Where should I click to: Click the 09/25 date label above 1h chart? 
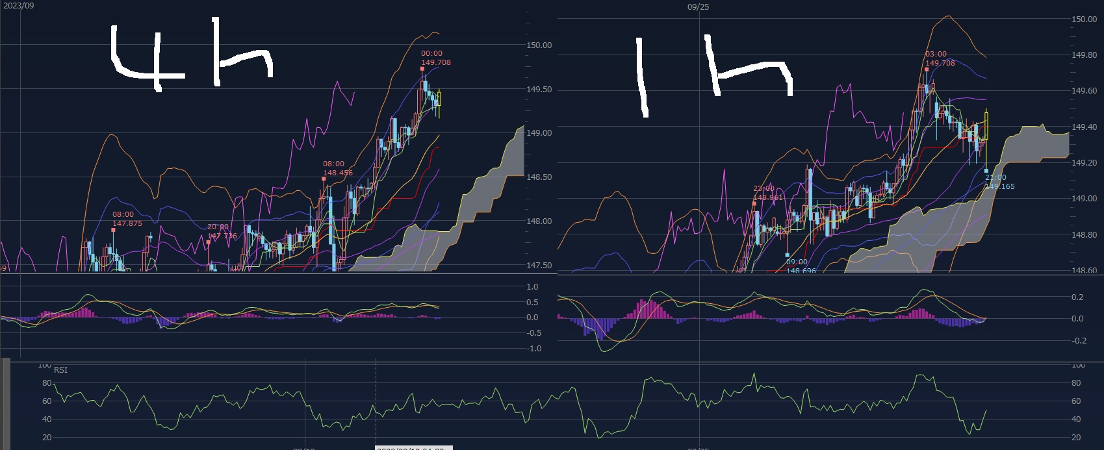pyautogui.click(x=698, y=7)
